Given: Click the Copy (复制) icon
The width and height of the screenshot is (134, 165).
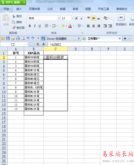Looking at the screenshot, I should (x=13, y=22).
